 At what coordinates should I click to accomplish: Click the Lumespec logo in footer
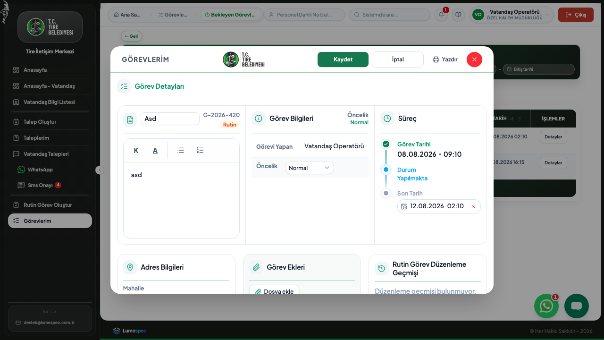coord(130,331)
